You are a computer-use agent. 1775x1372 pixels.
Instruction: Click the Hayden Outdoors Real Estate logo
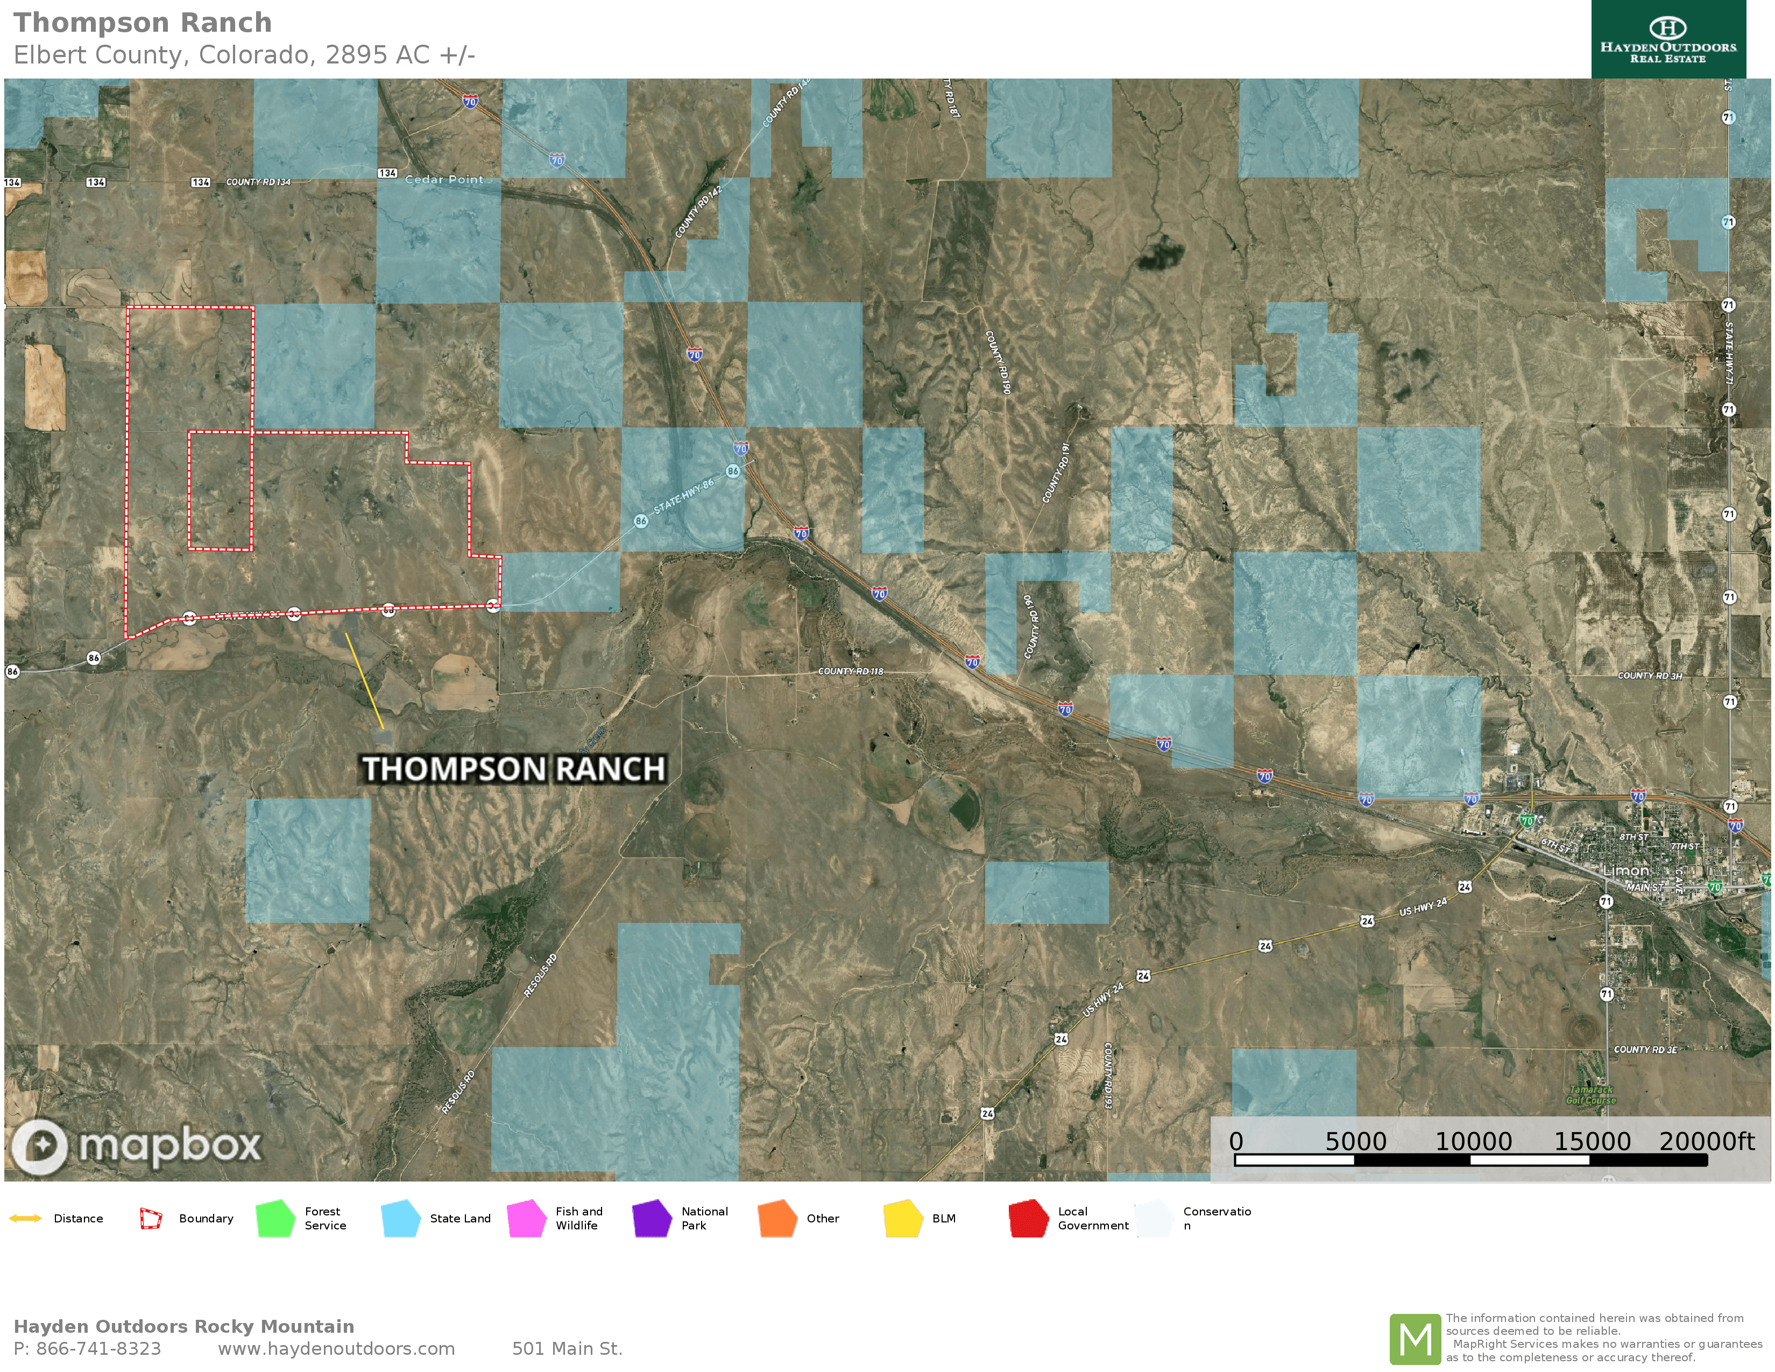pos(1668,39)
